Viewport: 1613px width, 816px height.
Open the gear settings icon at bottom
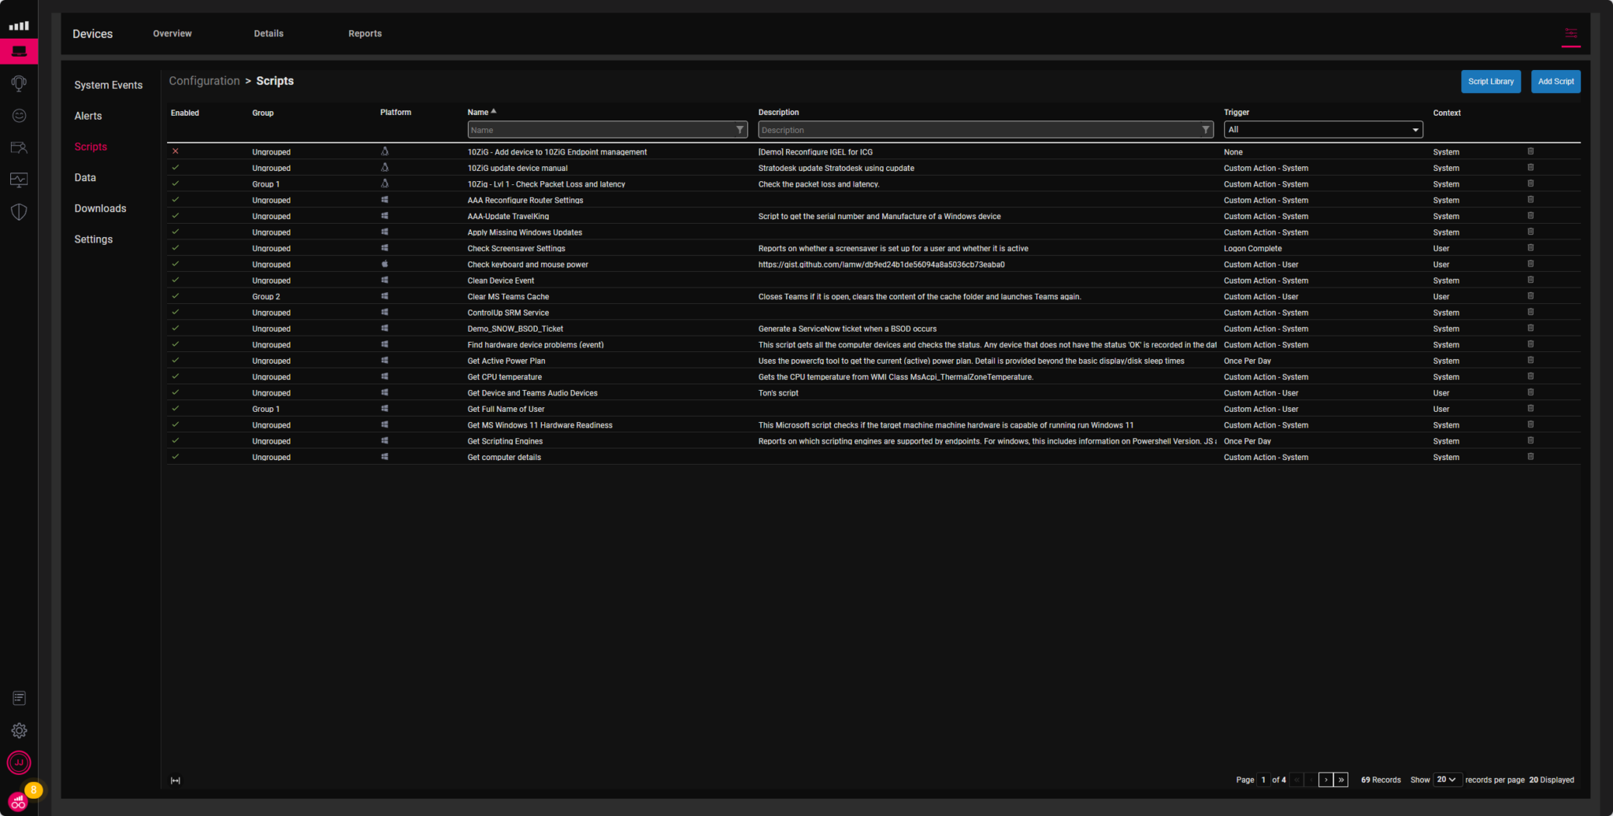18,730
